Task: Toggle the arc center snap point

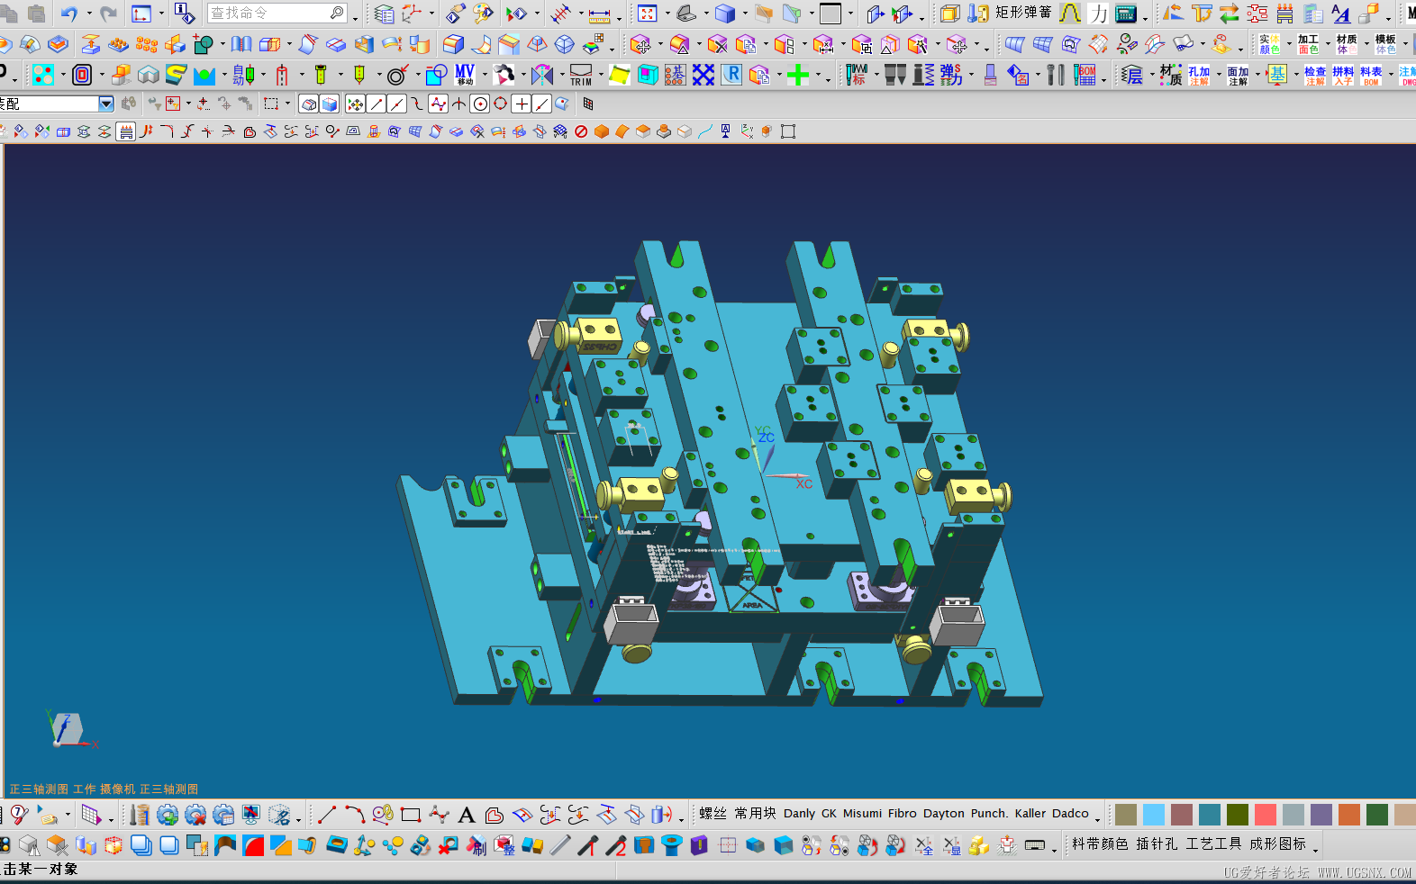Action: coord(480,104)
